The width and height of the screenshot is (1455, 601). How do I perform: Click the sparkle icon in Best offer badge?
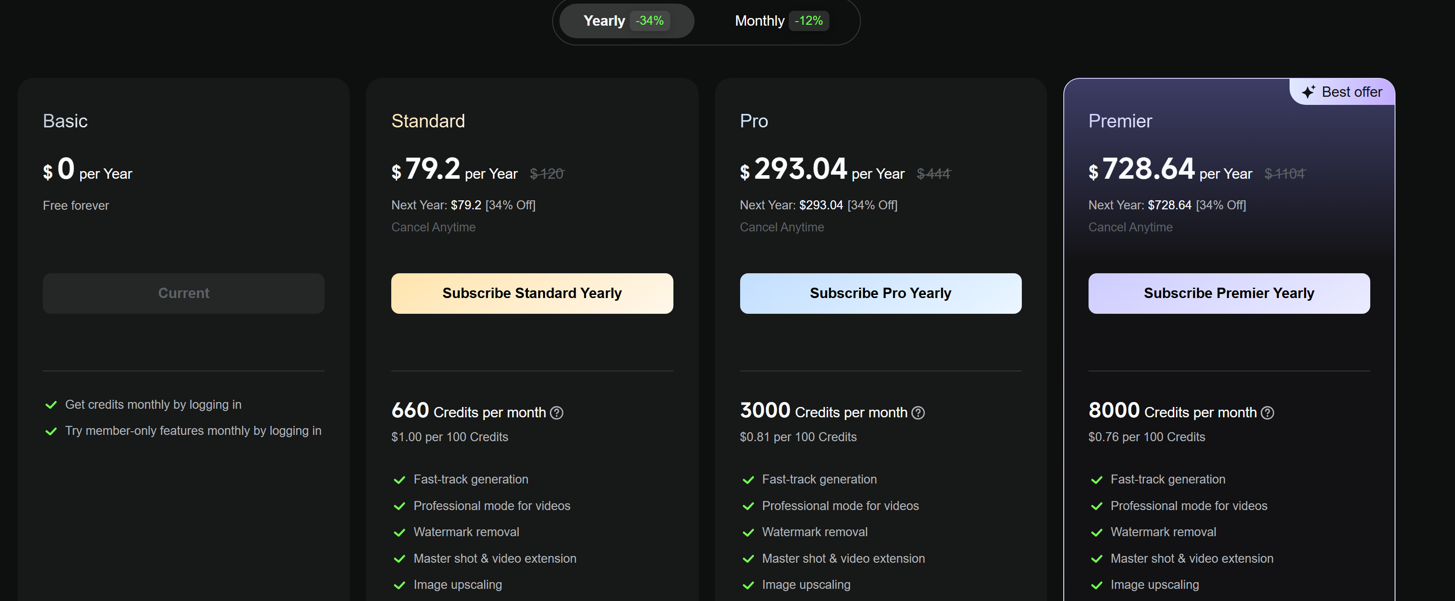click(1308, 92)
